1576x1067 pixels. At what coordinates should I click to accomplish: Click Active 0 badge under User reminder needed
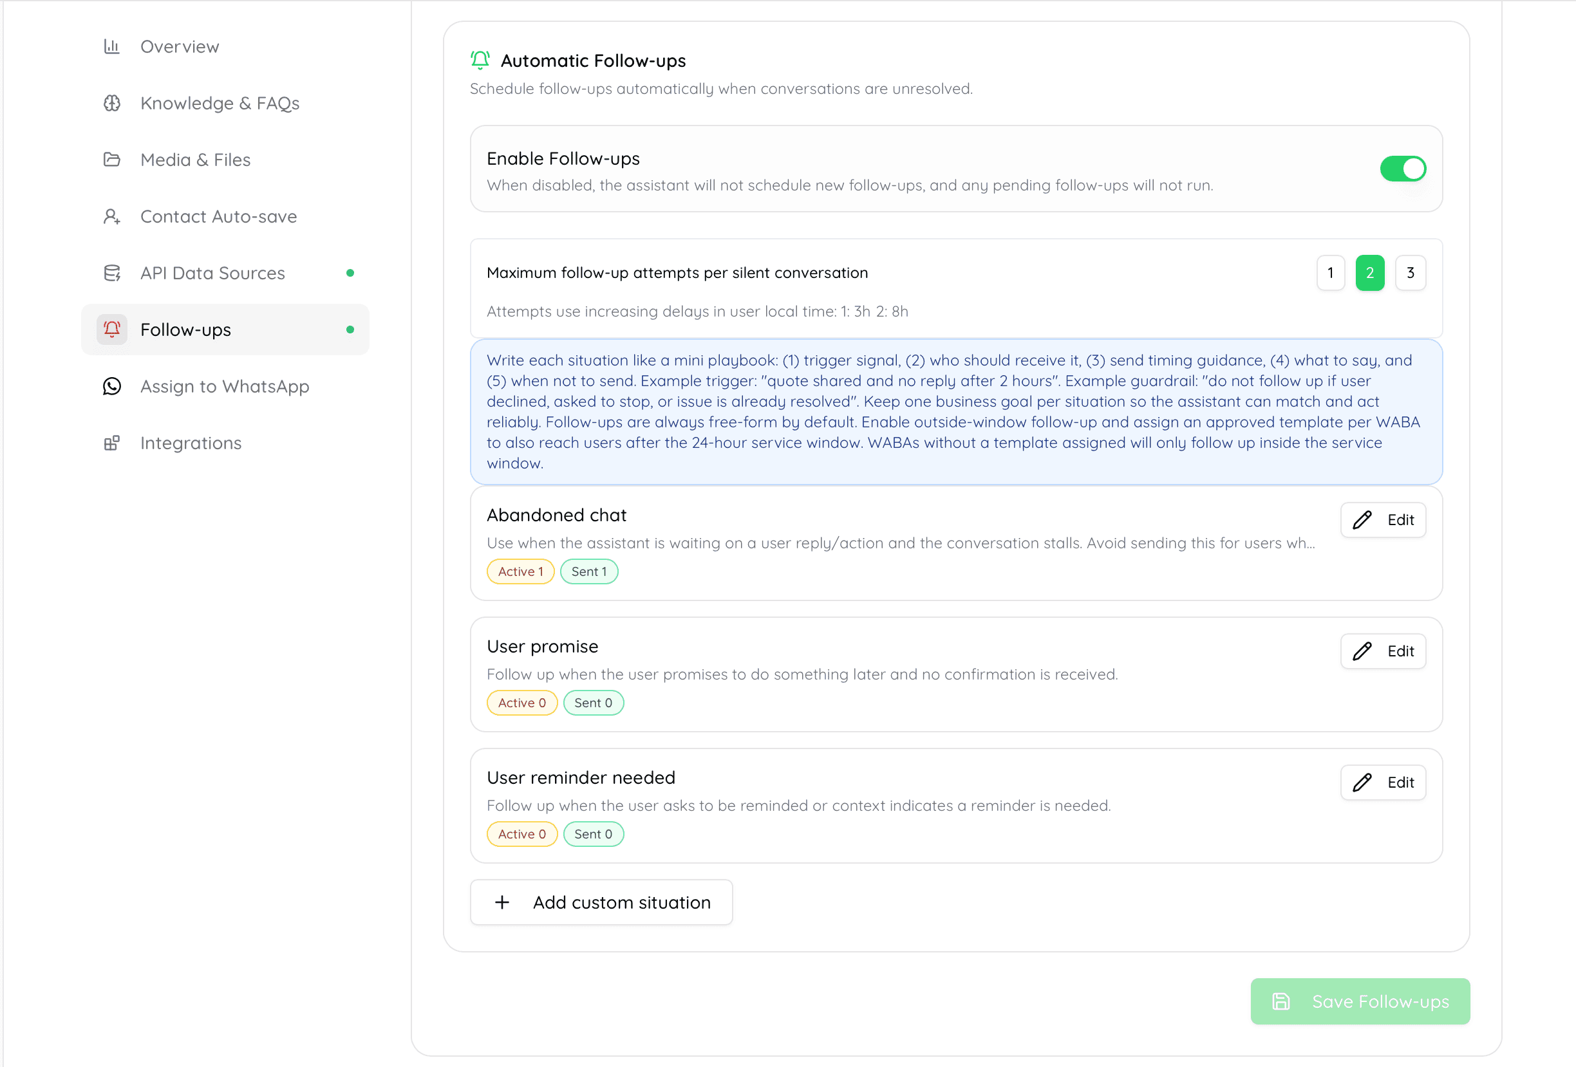[x=522, y=835]
